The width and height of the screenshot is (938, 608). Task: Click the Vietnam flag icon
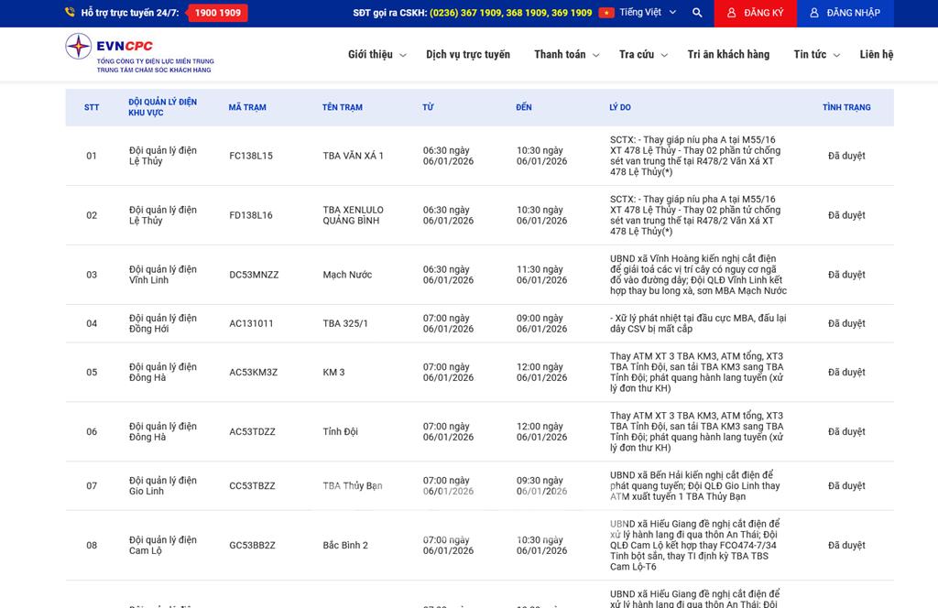coord(605,13)
